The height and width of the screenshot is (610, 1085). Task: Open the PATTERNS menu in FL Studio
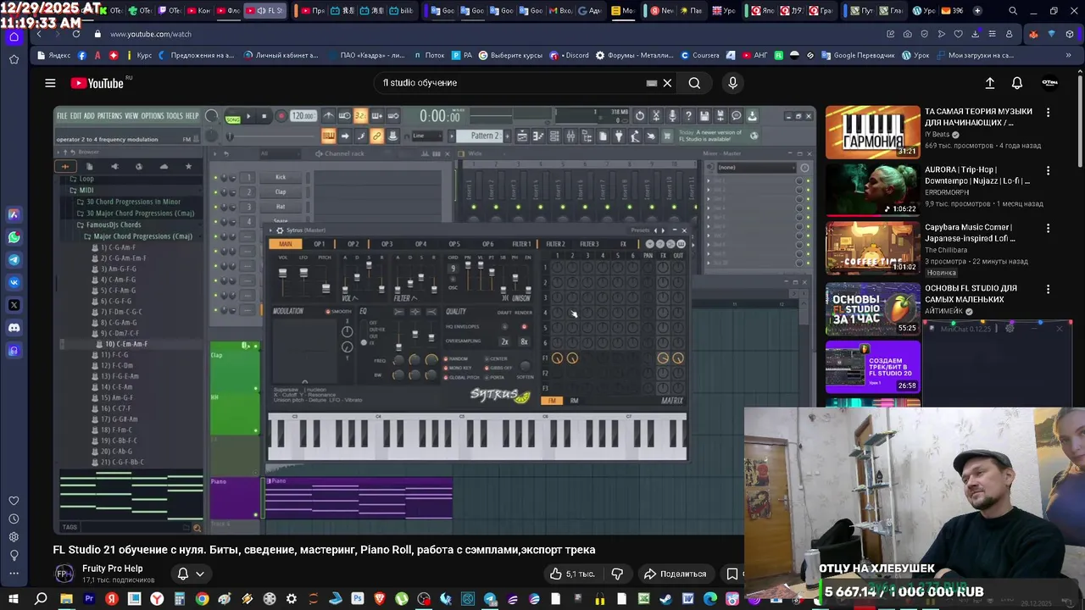point(109,116)
